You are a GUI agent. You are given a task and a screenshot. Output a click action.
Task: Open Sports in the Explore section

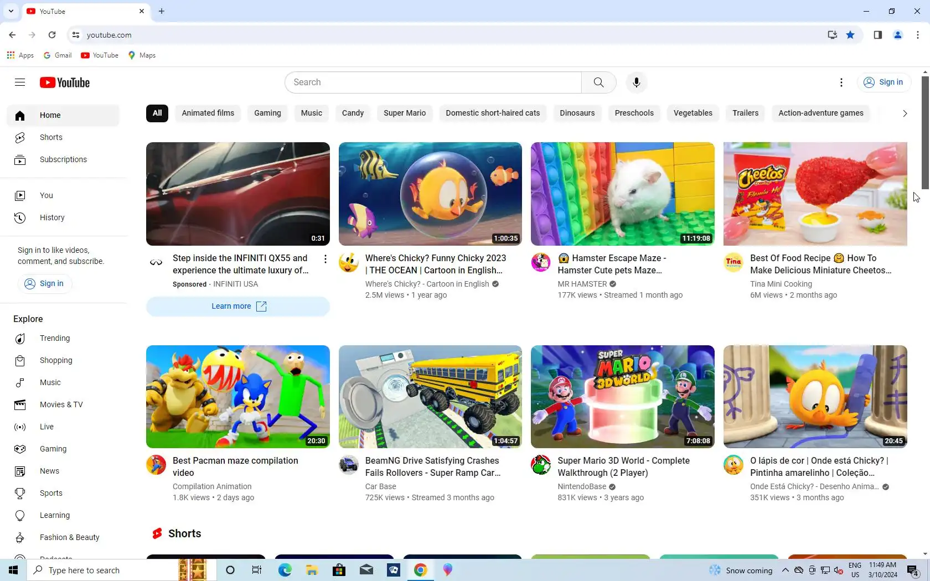(63, 493)
